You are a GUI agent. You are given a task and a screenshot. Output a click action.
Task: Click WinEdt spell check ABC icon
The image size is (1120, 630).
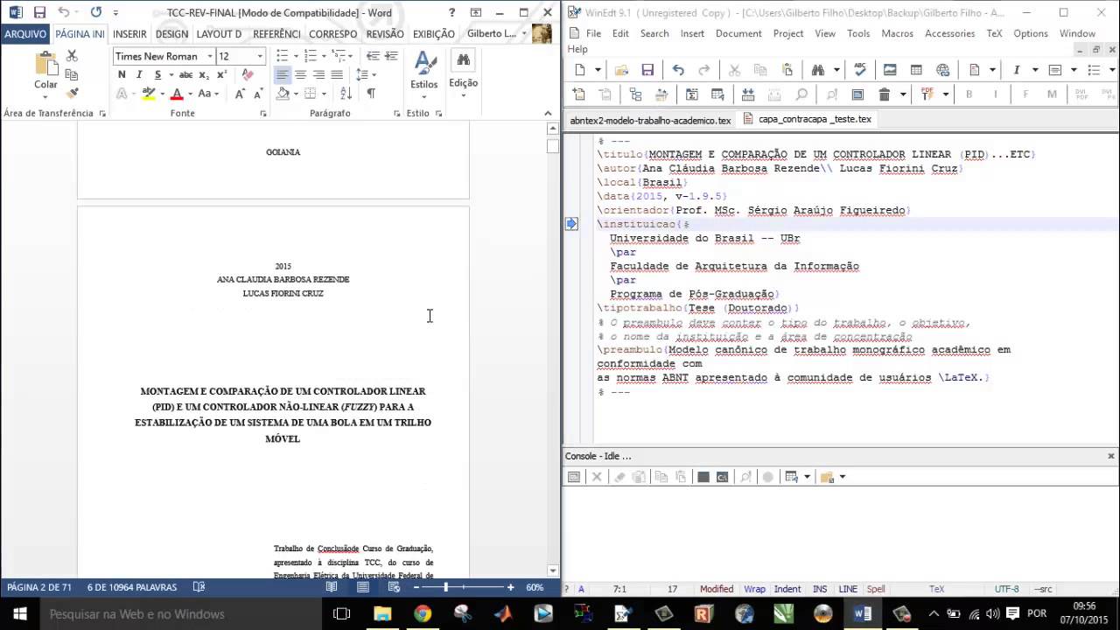(x=860, y=70)
